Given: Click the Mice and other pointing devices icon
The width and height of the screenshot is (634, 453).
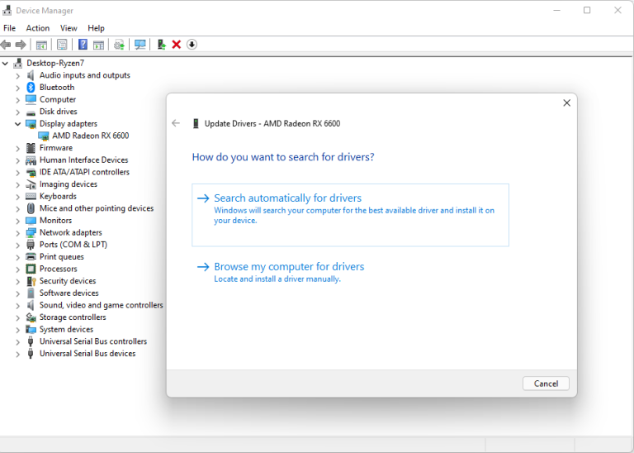Looking at the screenshot, I should (x=31, y=208).
